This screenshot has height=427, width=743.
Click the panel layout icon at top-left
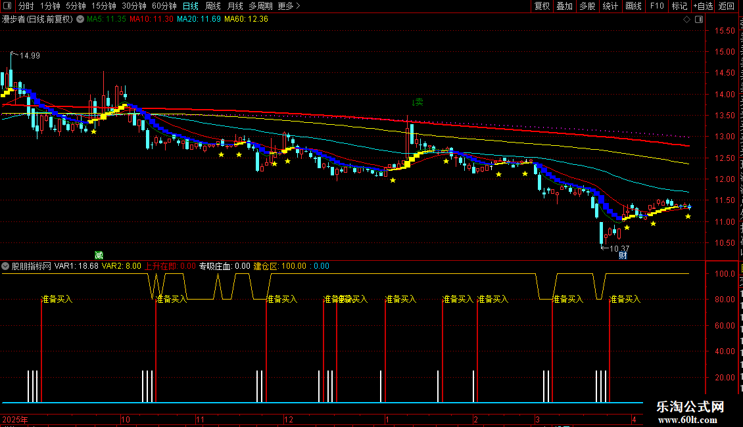7,6
